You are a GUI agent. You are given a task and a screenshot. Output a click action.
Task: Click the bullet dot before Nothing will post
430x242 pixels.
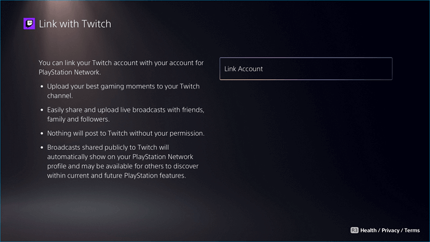tap(42, 133)
